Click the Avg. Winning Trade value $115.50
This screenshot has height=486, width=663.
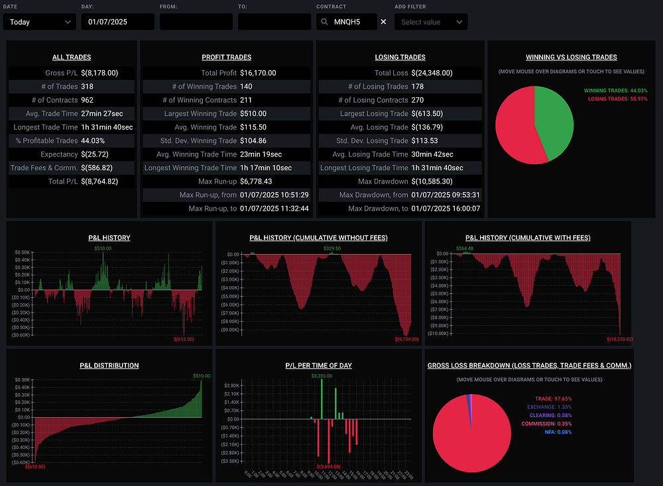[x=253, y=127]
